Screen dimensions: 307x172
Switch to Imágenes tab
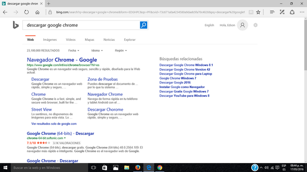point(50,39)
